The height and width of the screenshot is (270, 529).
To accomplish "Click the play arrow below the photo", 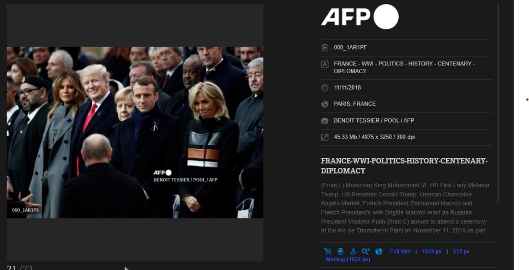I will click(126, 268).
